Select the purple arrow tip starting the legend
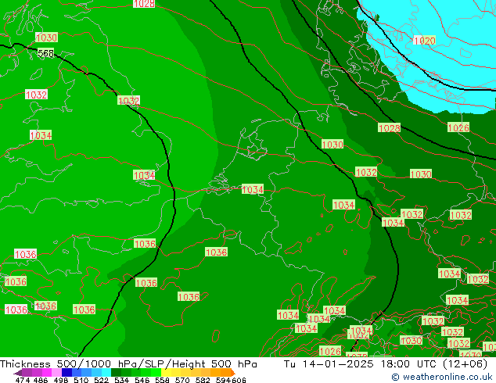Viewport: 496px width, 383px height. click(18, 373)
